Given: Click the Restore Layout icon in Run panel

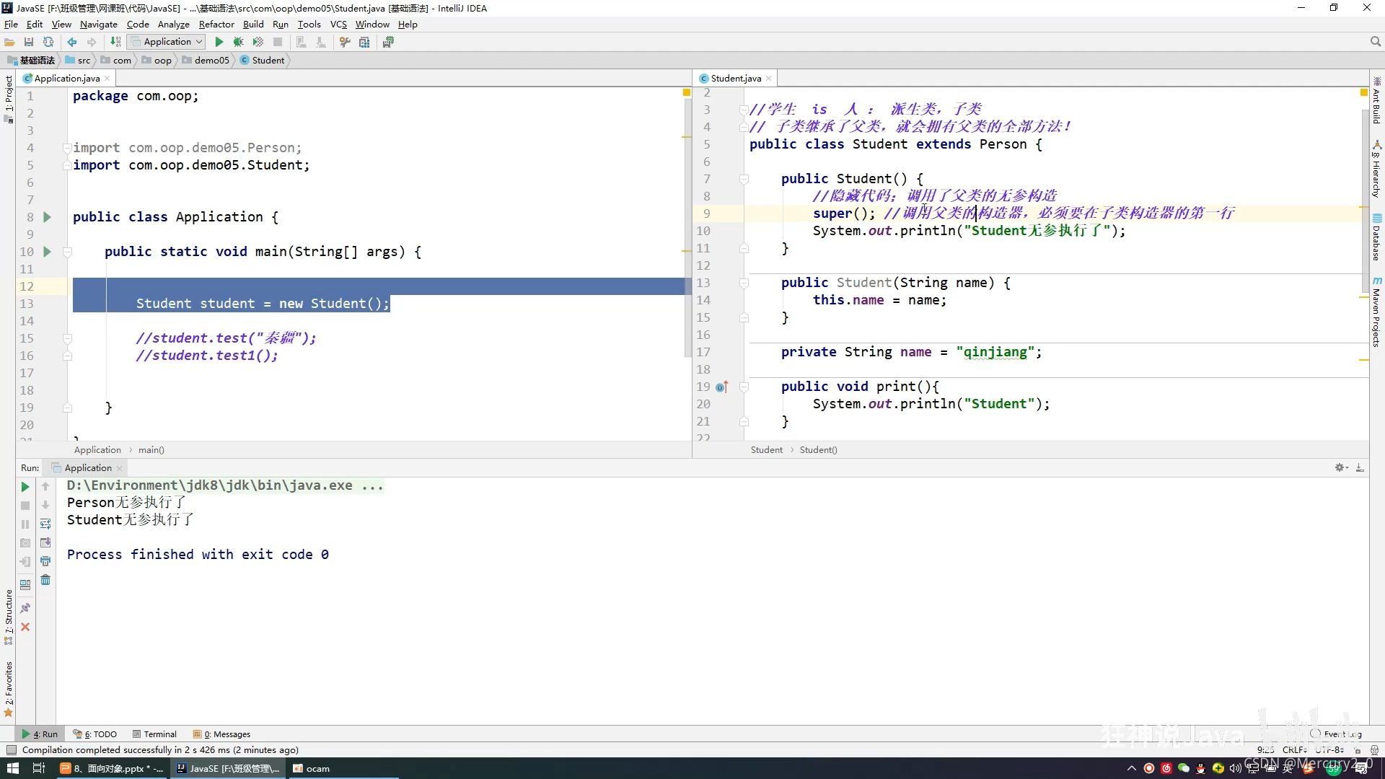Looking at the screenshot, I should click(25, 584).
